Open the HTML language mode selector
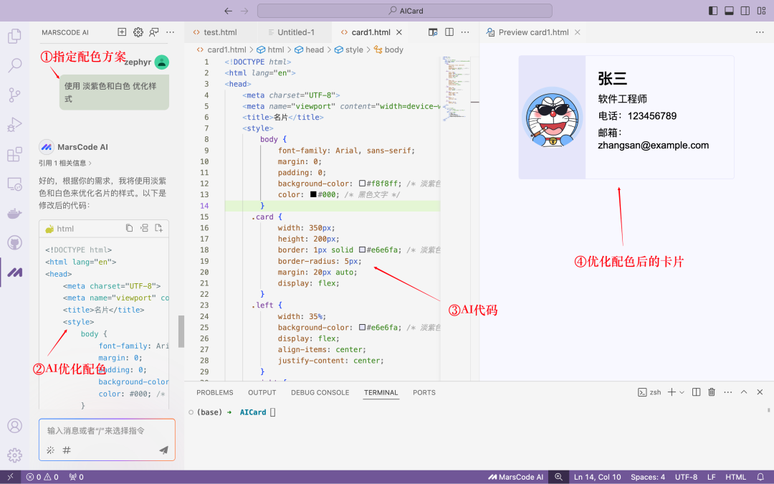This screenshot has width=774, height=484. click(735, 477)
